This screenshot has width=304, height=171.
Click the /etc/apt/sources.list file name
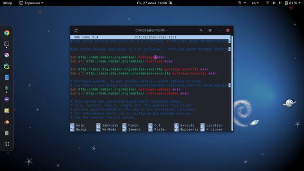[x=155, y=37]
